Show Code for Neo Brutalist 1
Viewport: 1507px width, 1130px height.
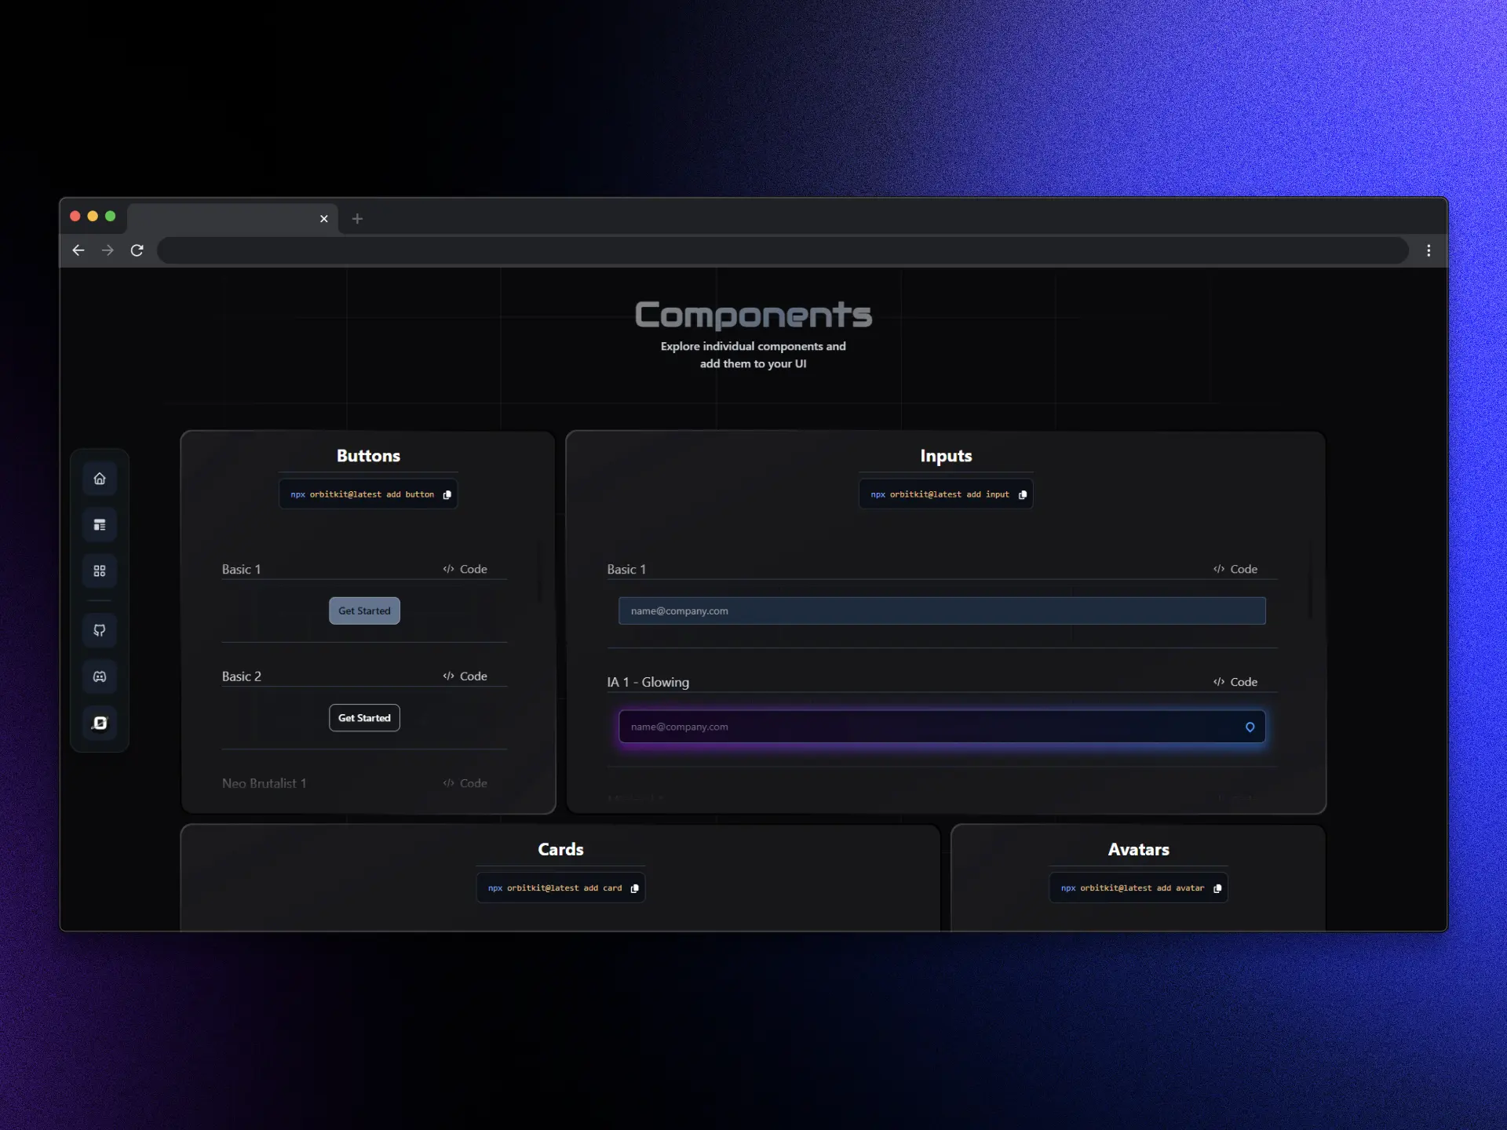pos(465,783)
